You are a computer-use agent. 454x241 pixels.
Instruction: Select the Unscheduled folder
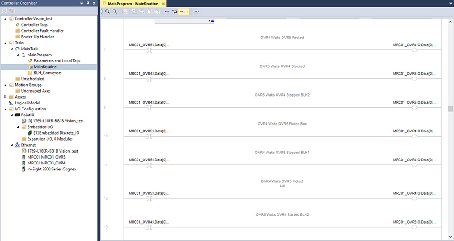(33, 79)
